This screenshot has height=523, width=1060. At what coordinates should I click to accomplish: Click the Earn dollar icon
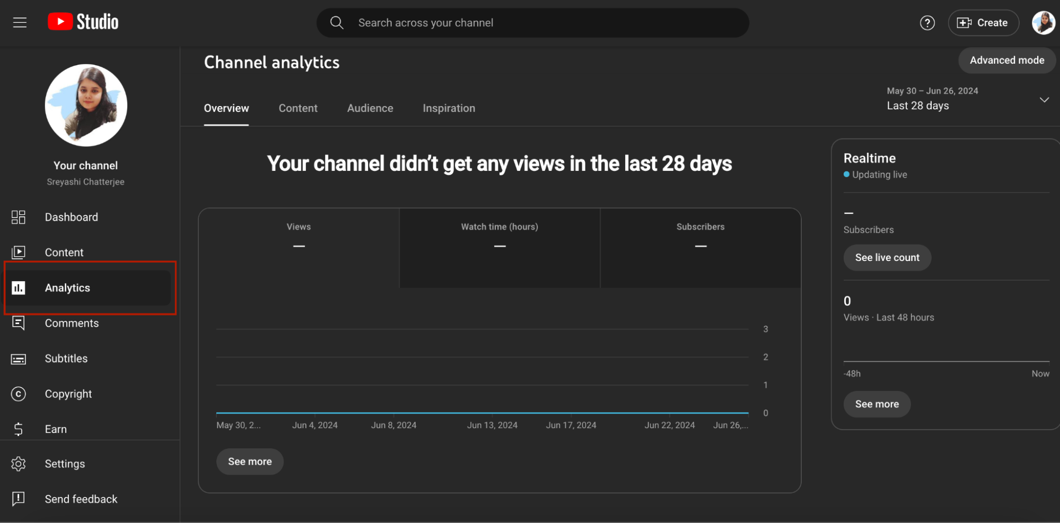19,429
